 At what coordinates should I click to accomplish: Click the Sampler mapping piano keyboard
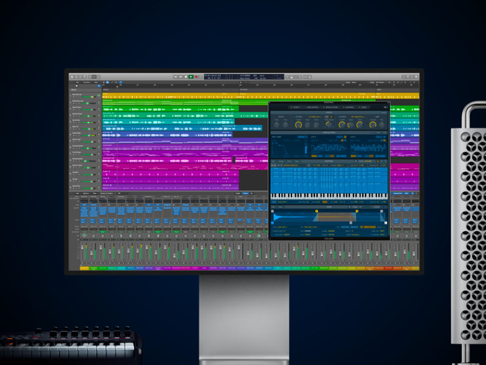click(329, 196)
